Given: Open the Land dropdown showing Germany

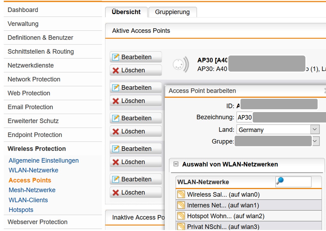Looking at the screenshot, I should click(315, 129).
